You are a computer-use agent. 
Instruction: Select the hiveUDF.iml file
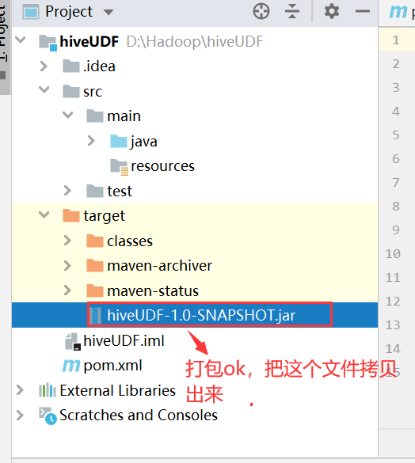124,340
